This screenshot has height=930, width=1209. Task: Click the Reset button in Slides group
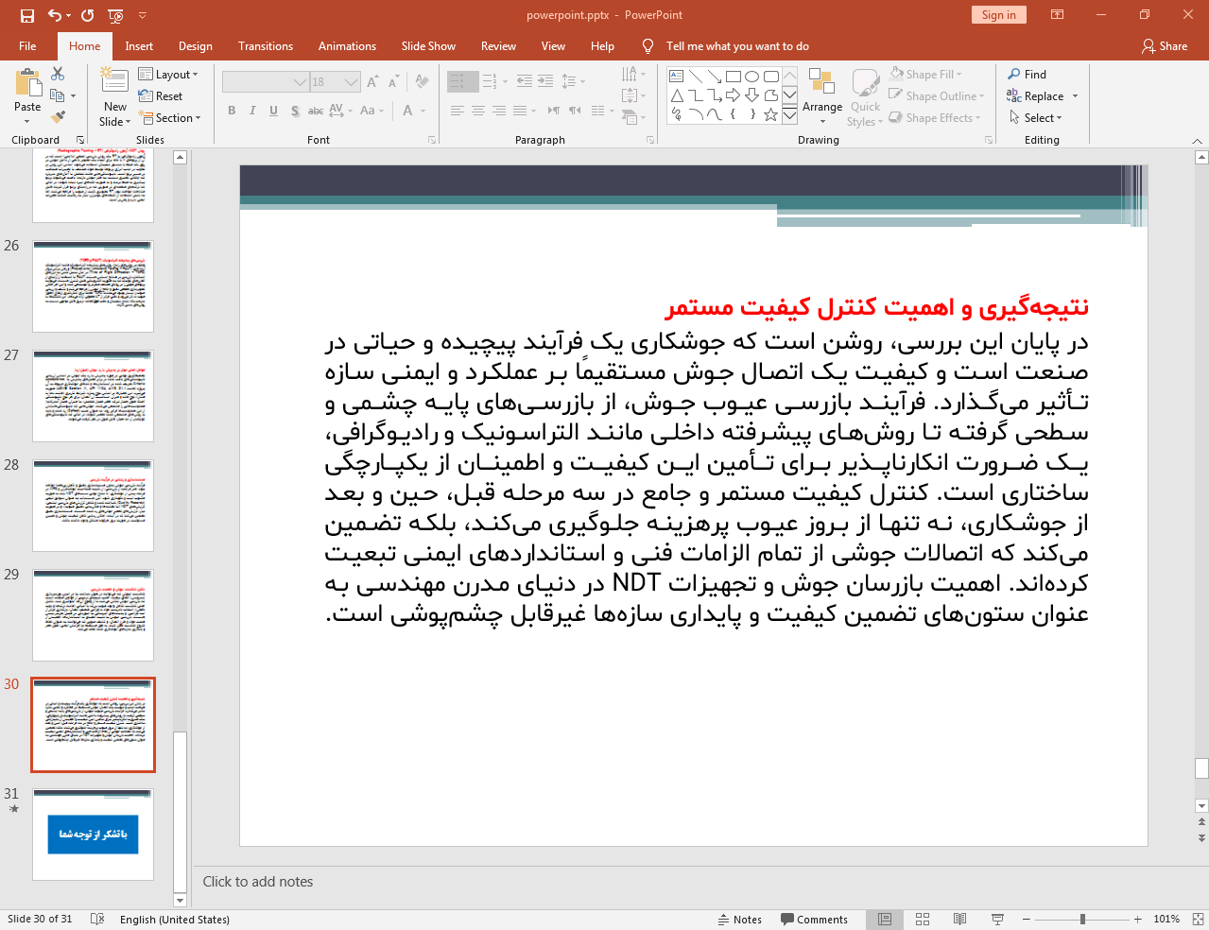point(163,95)
